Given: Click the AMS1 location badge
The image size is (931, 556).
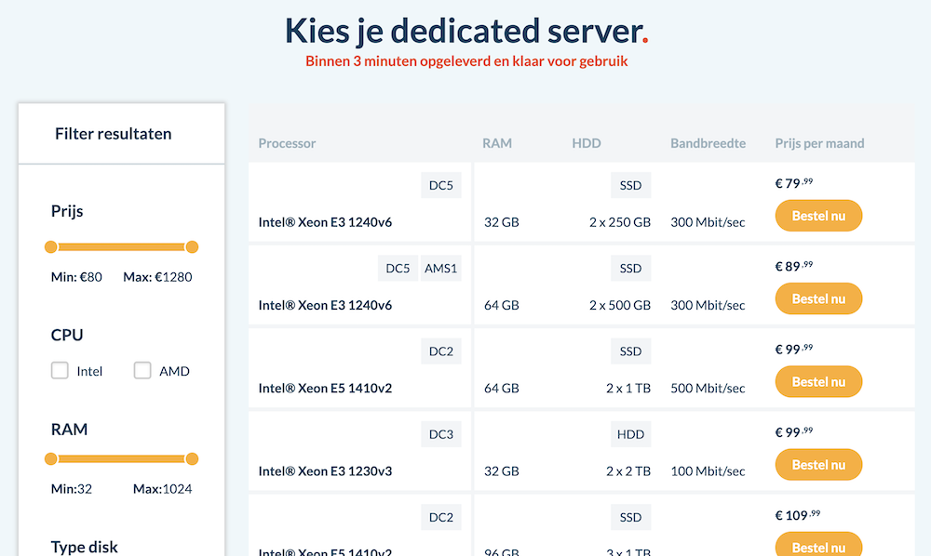Looking at the screenshot, I should coord(440,267).
